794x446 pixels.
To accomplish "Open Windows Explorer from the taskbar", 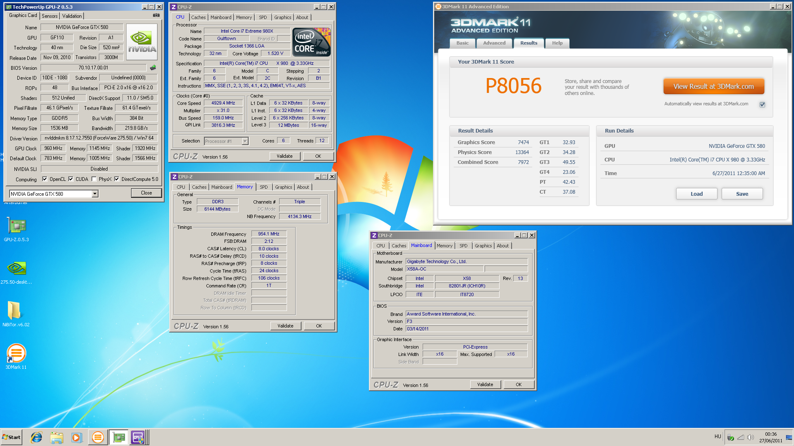I will (57, 437).
